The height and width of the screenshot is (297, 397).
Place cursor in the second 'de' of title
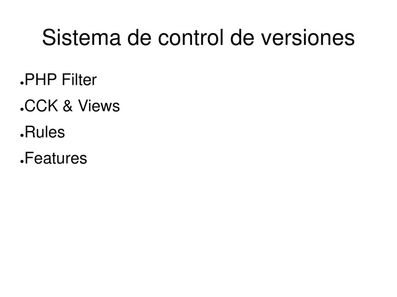(x=242, y=38)
